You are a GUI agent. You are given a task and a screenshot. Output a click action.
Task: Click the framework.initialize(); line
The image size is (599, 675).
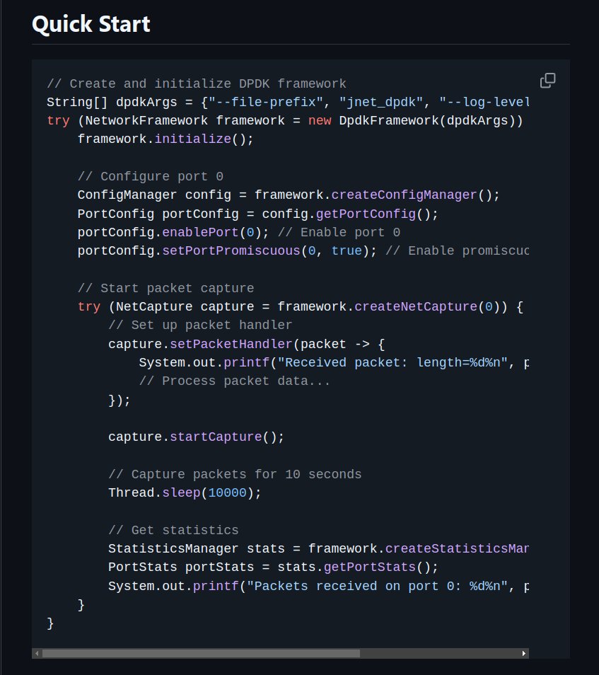point(165,139)
